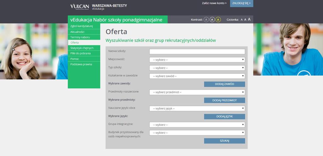
Task: Click the ZALOGUJ SIĘ button
Action: point(242,3)
